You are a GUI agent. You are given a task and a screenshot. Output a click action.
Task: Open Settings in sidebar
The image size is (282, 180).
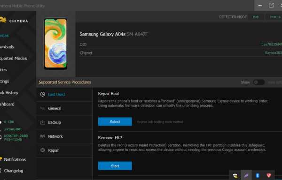(5, 82)
